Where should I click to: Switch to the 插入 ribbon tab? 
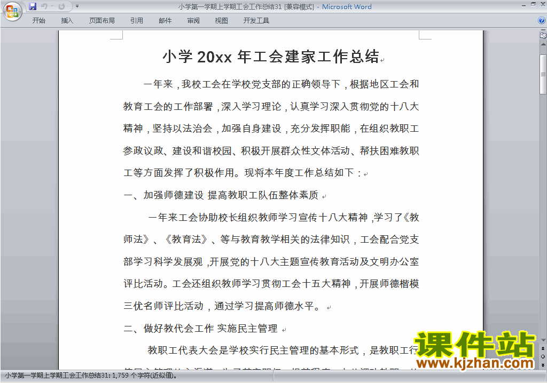point(67,21)
